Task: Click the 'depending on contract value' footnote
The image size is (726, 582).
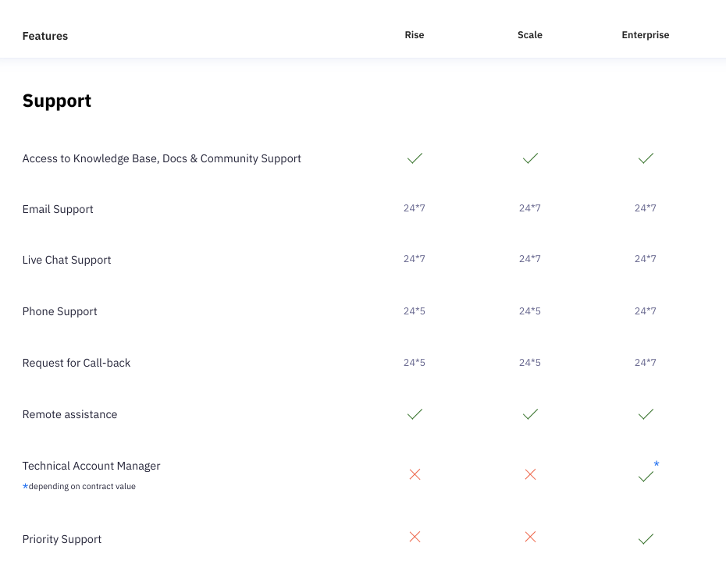Action: tap(81, 487)
